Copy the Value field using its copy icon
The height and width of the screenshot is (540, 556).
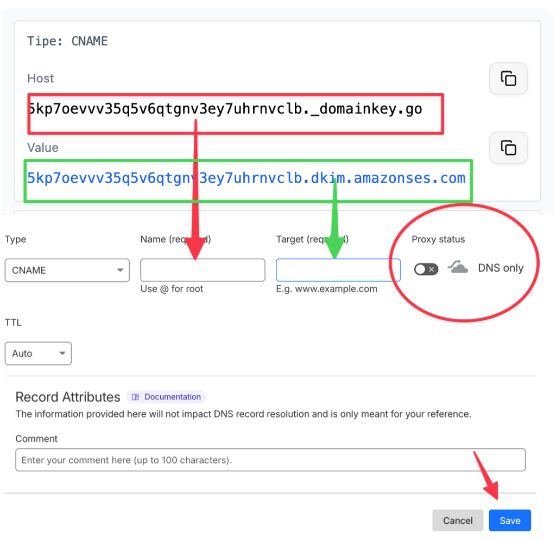[508, 147]
